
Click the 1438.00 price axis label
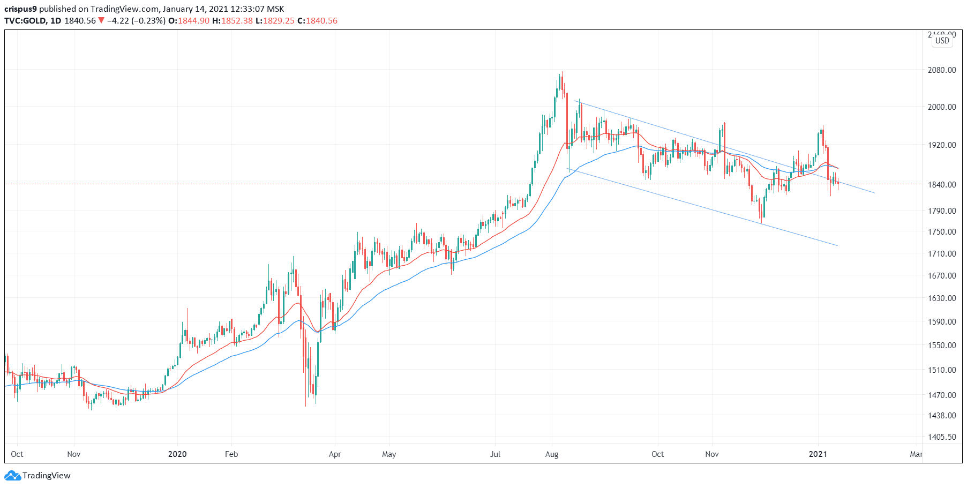[942, 416]
